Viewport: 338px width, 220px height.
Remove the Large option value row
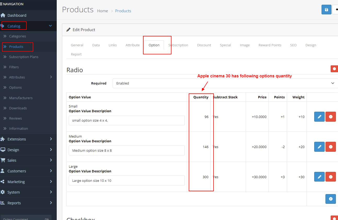click(x=331, y=177)
